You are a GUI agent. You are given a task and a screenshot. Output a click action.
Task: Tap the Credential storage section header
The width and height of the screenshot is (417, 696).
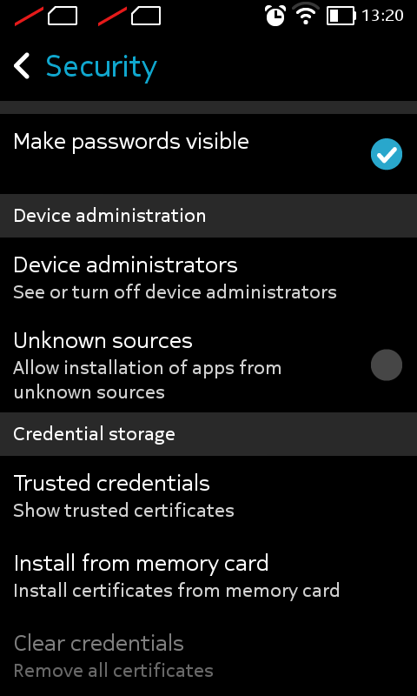208,434
